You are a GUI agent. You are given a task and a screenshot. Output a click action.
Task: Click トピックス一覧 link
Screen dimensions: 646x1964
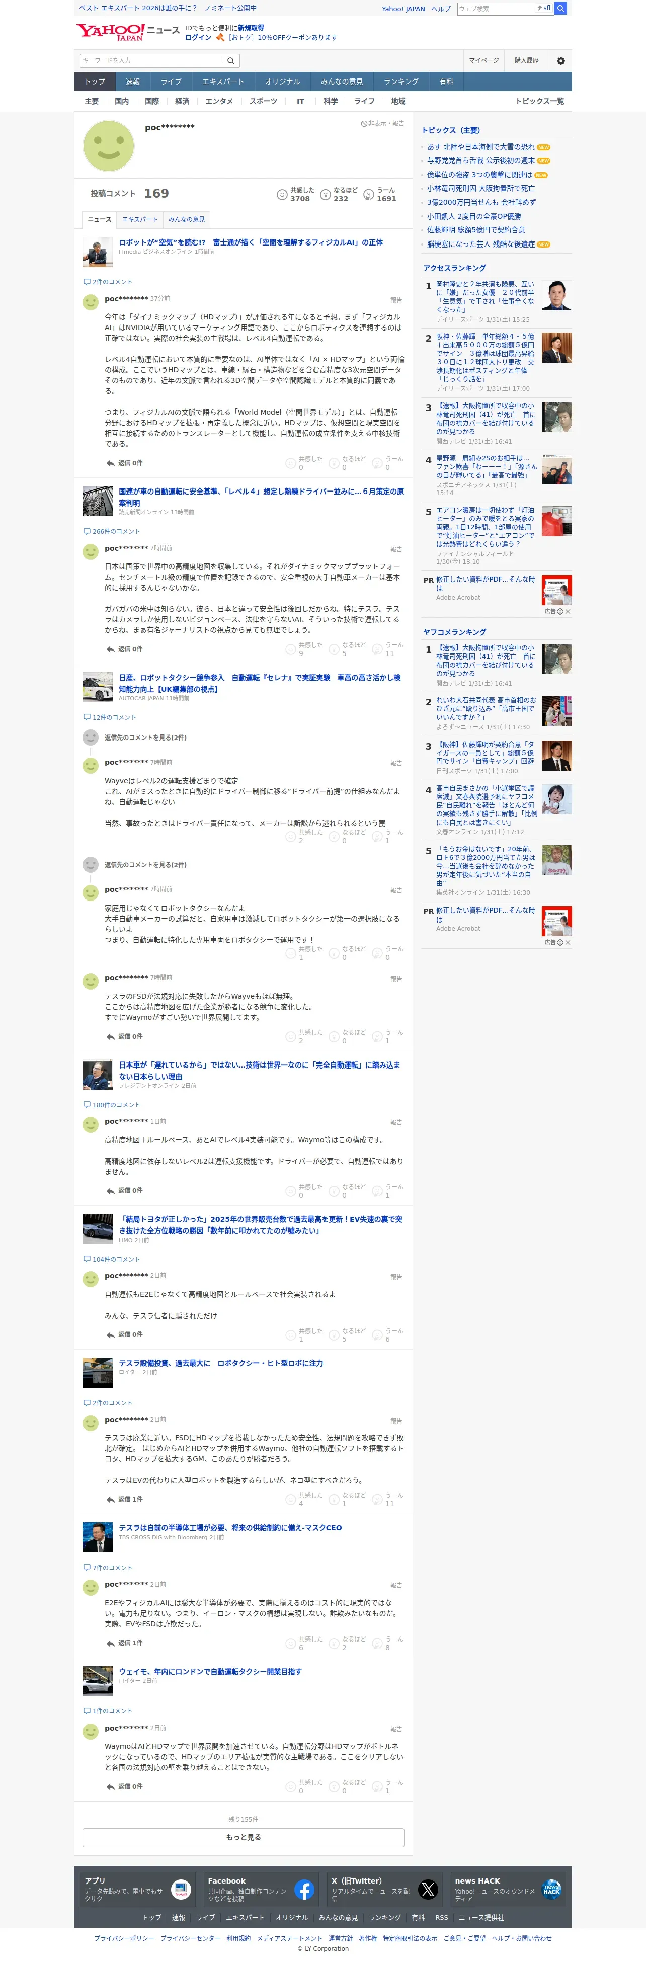[x=540, y=102]
